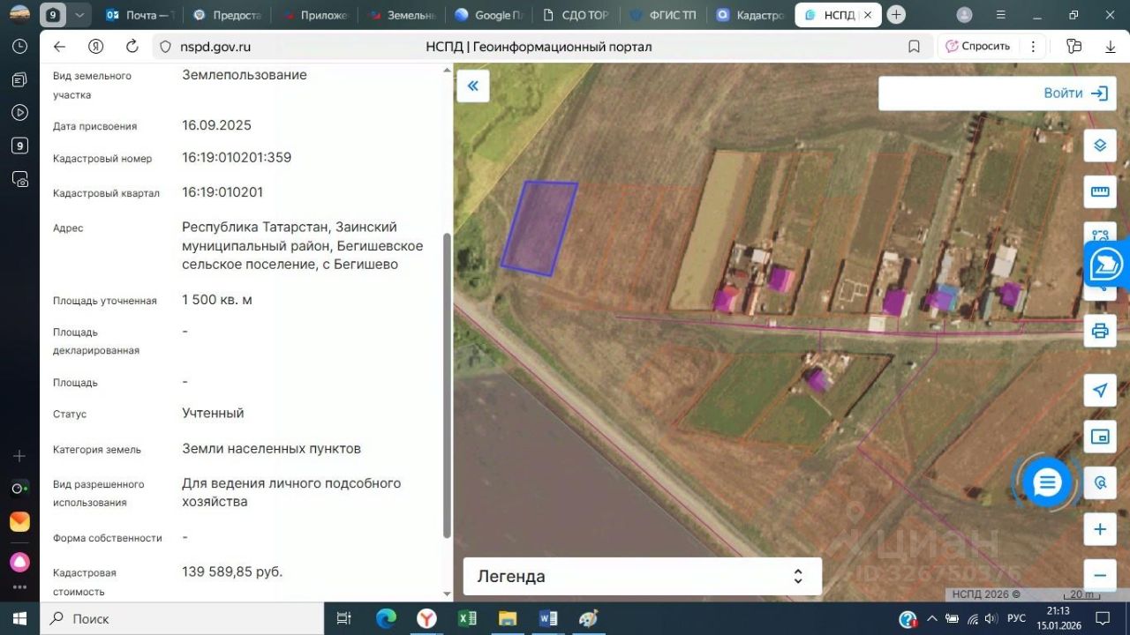Select the highlighted blue parcel on map
Screen dimensions: 1130x635
point(539,229)
